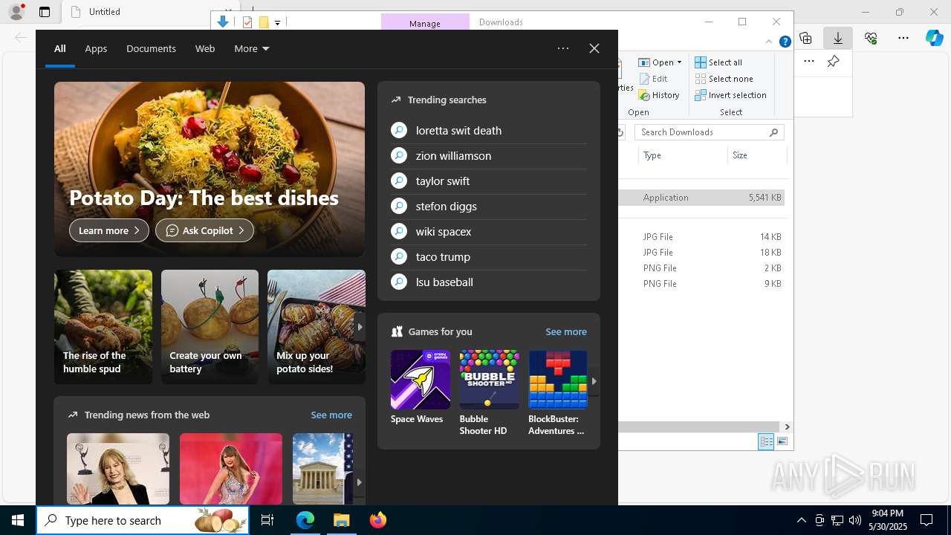This screenshot has height=535, width=951.
Task: Collapse Explorer ribbon chevron
Action: (770, 42)
